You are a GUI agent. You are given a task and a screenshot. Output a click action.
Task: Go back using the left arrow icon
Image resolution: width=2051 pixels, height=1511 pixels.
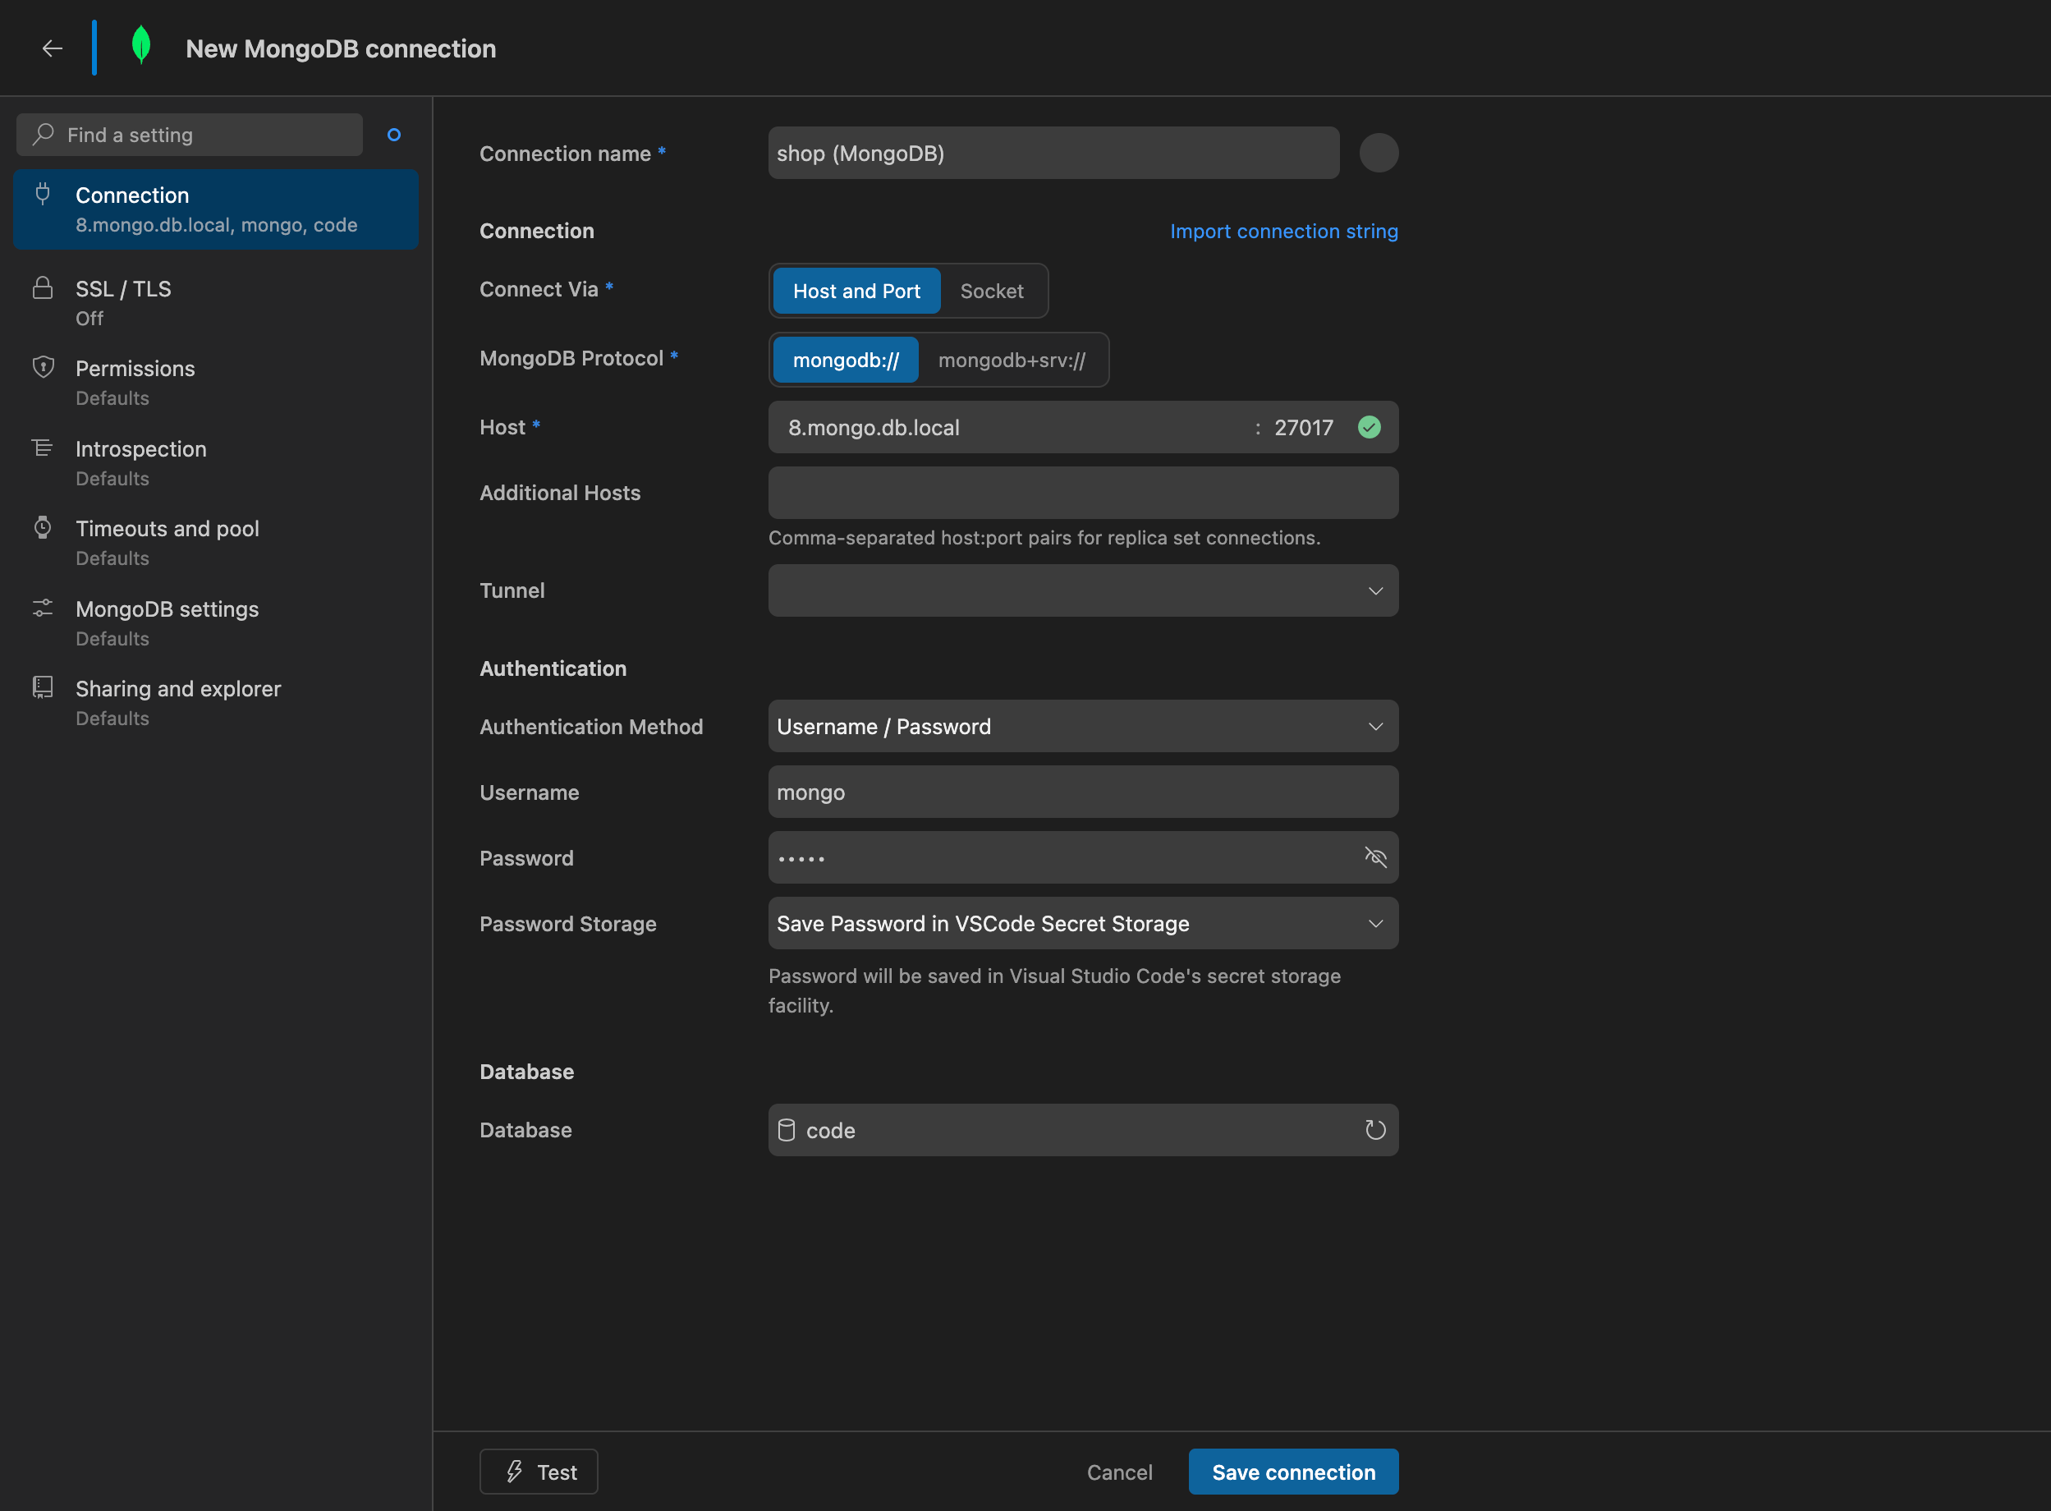coord(52,48)
